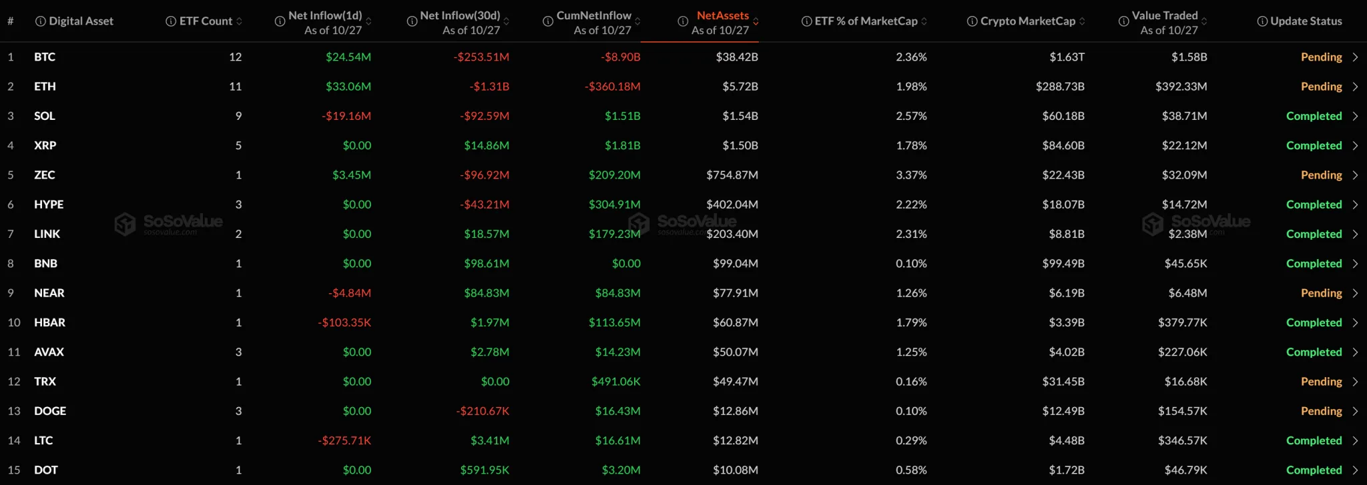Click info icon beside ETF Count header
Image resolution: width=1367 pixels, height=485 pixels.
(x=171, y=21)
